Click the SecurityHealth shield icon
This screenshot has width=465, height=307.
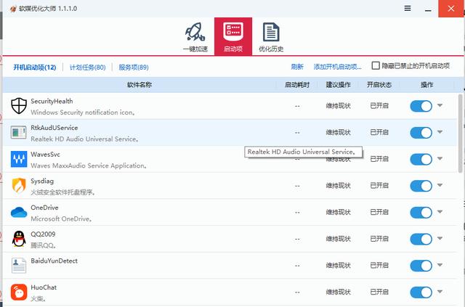coord(19,106)
